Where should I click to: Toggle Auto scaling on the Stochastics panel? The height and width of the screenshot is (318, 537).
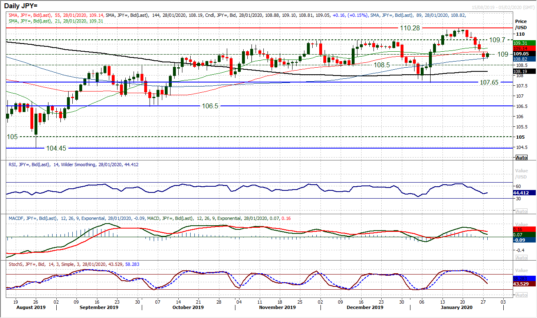click(521, 294)
